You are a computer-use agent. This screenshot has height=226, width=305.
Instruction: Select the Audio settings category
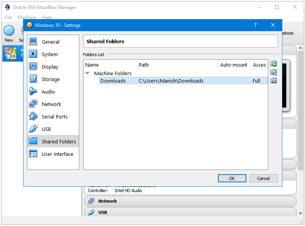coord(48,92)
